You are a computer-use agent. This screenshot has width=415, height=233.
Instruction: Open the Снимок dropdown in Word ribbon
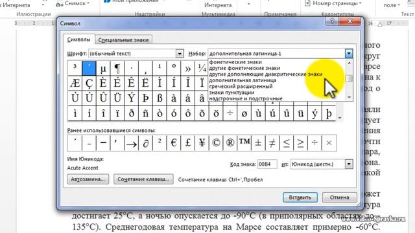pyautogui.click(x=73, y=4)
